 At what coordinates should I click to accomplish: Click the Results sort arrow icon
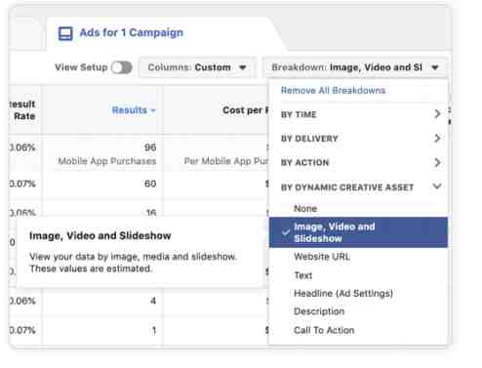click(153, 111)
